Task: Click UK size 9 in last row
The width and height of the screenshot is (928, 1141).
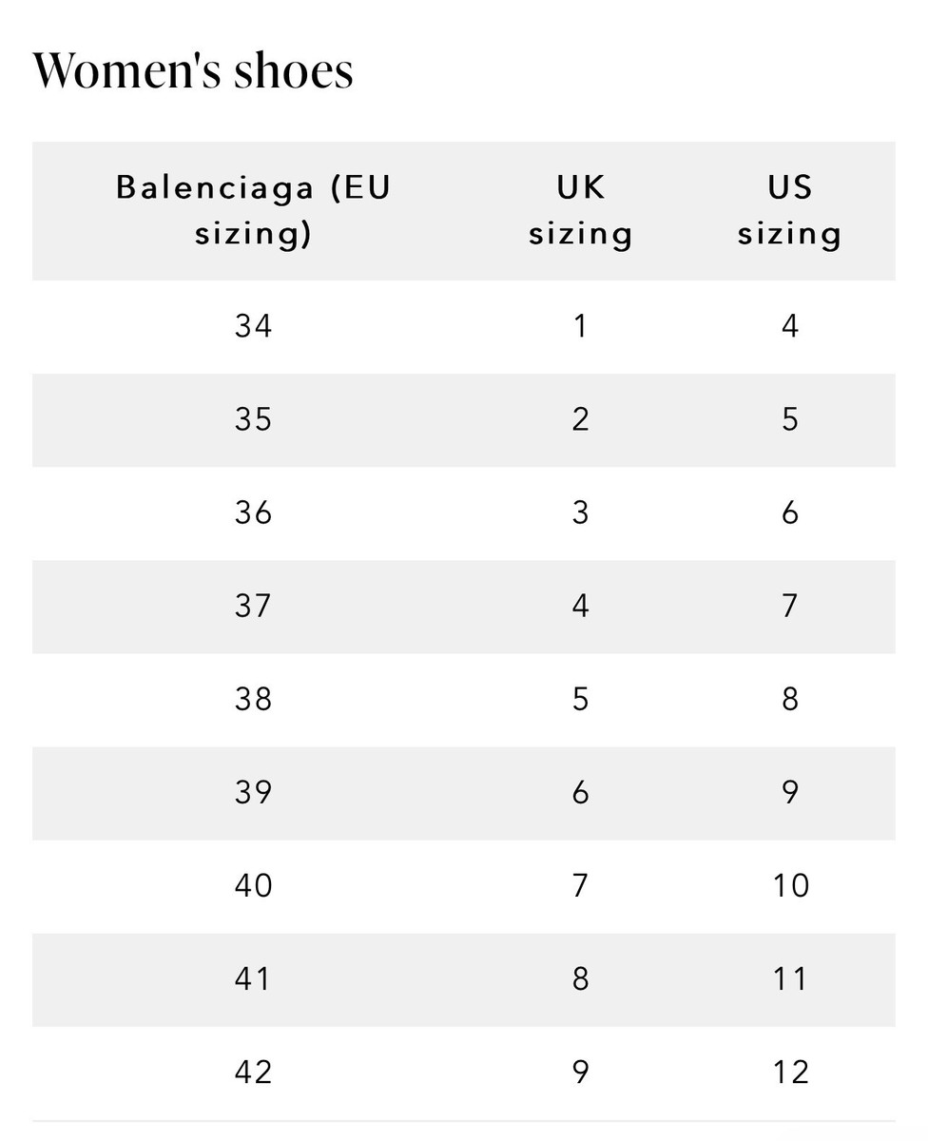Action: [581, 1072]
